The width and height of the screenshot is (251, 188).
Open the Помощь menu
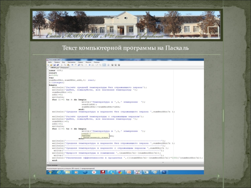(96, 62)
